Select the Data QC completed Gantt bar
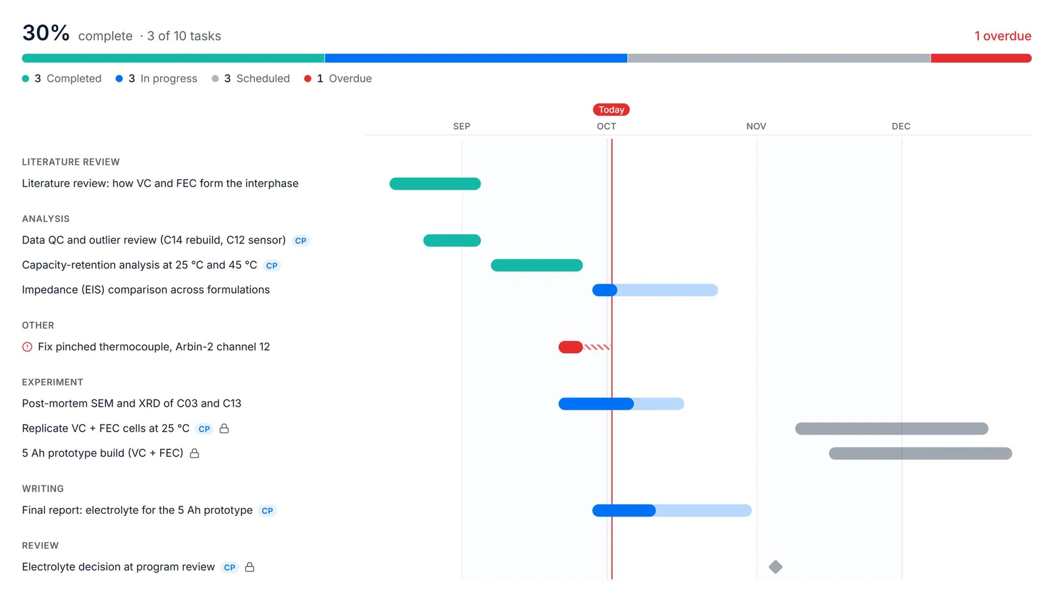Viewport: 1054px width, 602px height. tap(452, 241)
